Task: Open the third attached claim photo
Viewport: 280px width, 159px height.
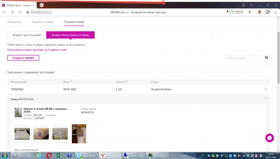Action: coord(60,134)
